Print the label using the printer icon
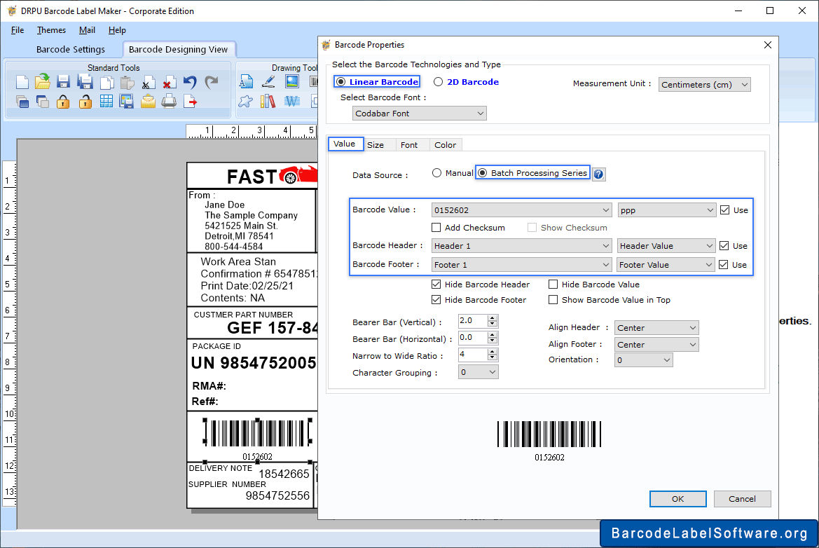Viewport: 819px width, 548px height. click(x=169, y=101)
